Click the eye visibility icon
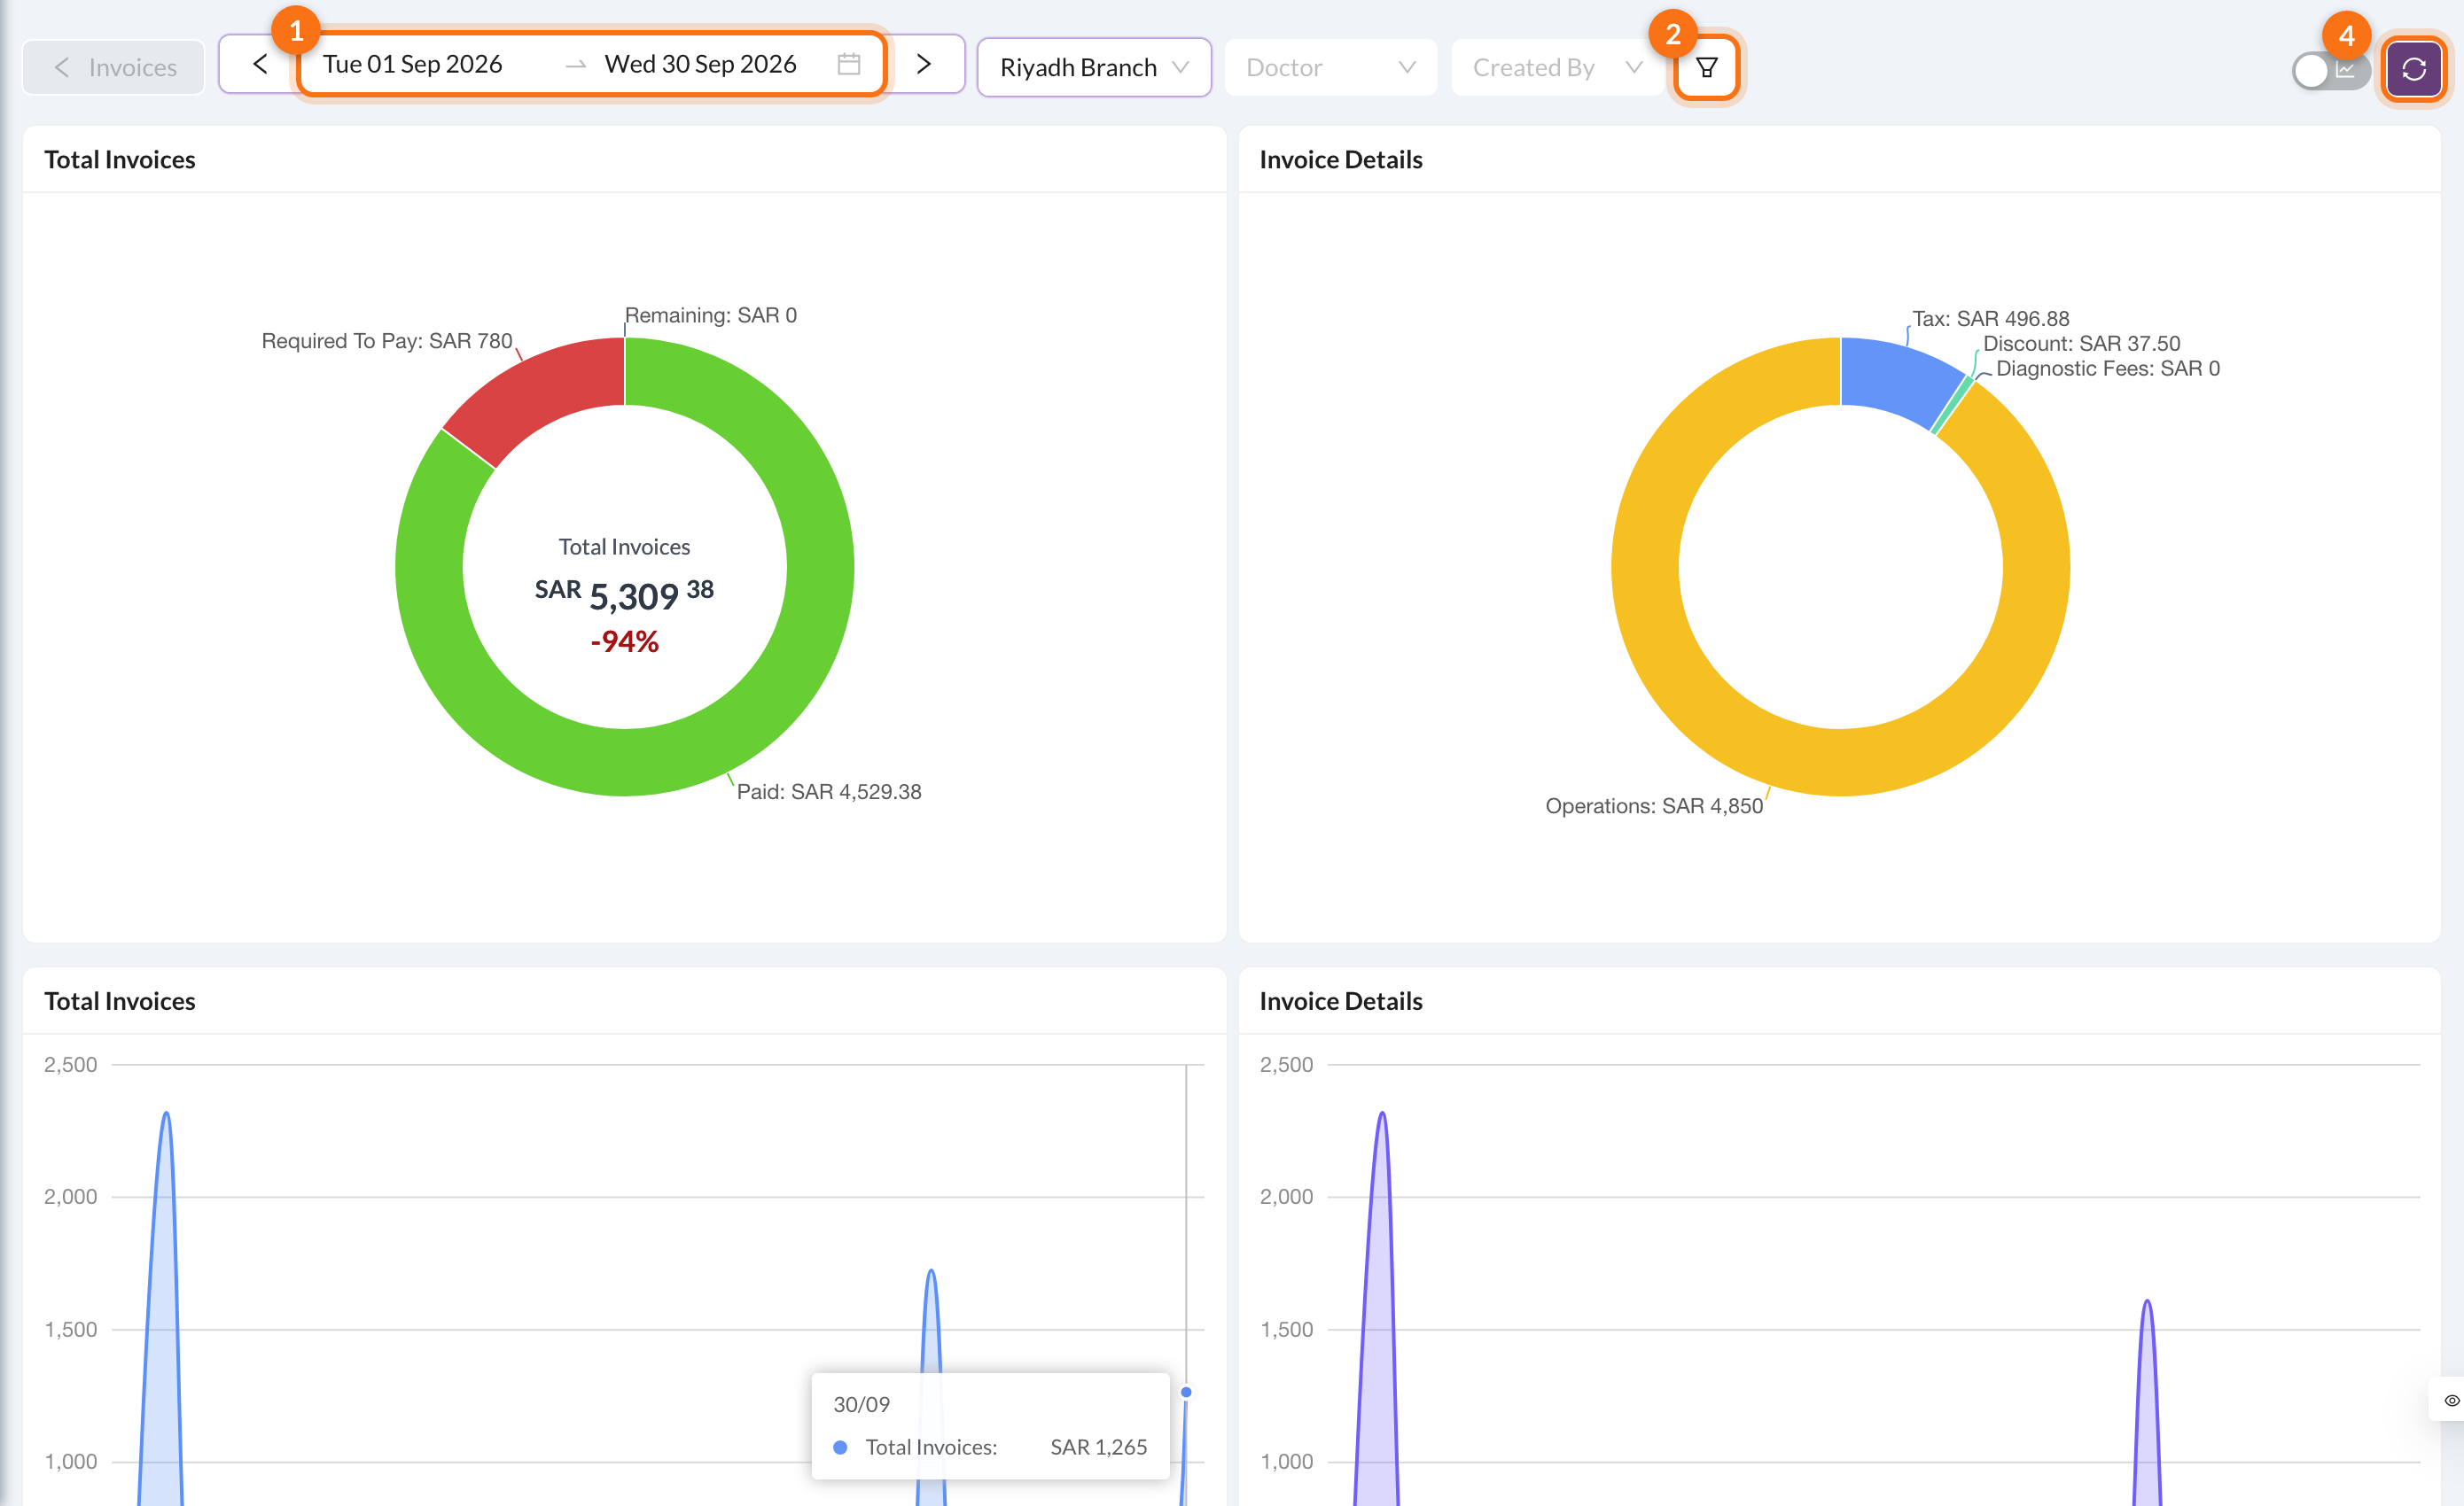This screenshot has width=2464, height=1506. point(2451,1400)
